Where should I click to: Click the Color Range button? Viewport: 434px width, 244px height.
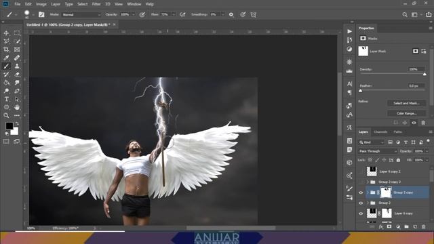(406, 113)
